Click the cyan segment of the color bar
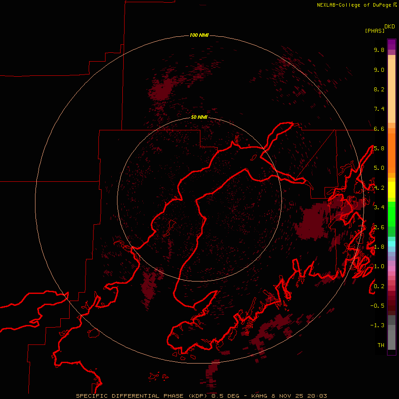This screenshot has height=399, width=399. click(391, 244)
